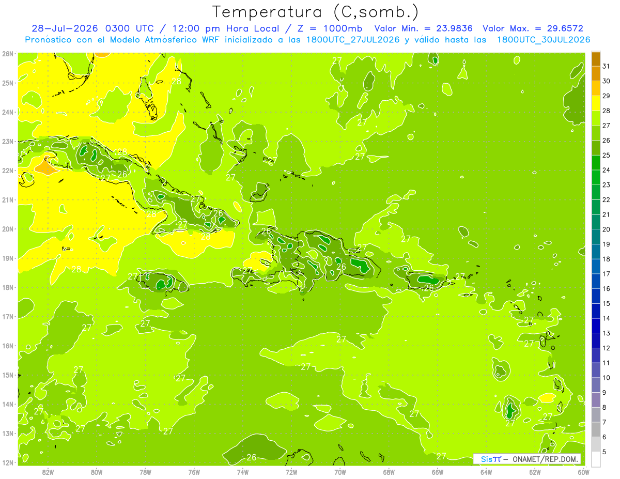Image resolution: width=620 pixels, height=479 pixels.
Task: Click the 68W longitude axis label
Action: [x=389, y=472]
